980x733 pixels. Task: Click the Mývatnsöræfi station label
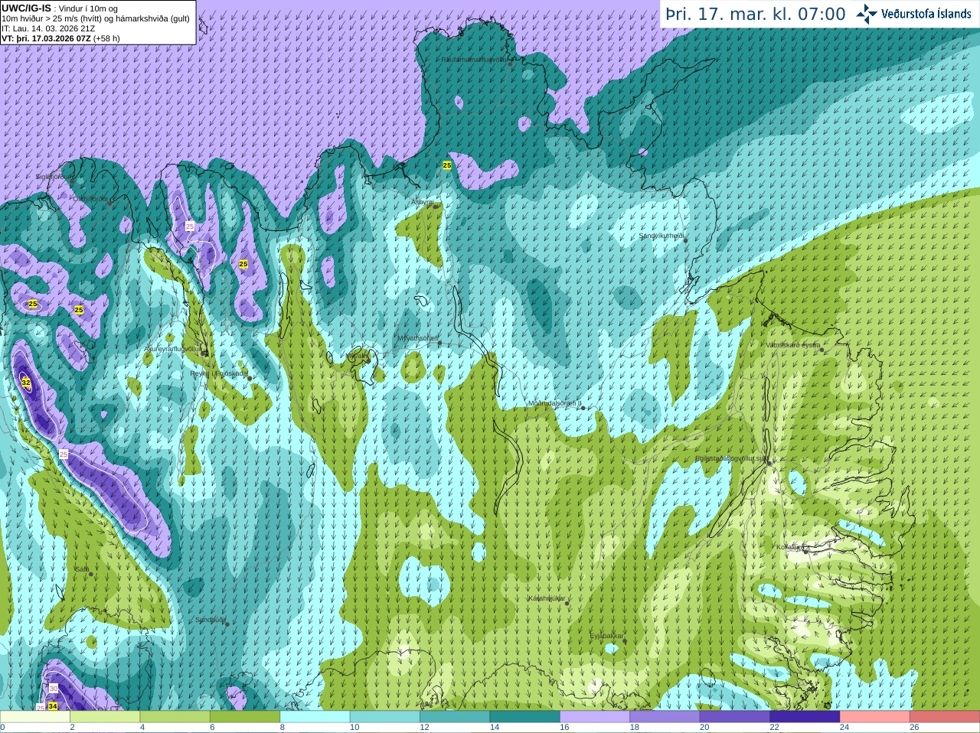point(417,338)
